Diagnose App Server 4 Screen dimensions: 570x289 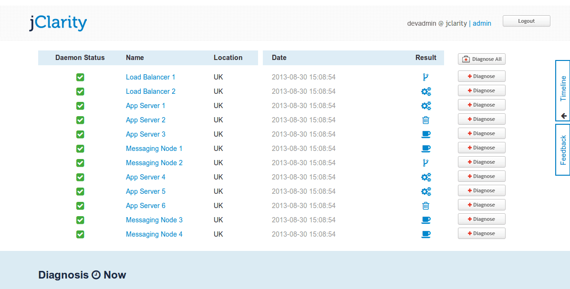(482, 176)
